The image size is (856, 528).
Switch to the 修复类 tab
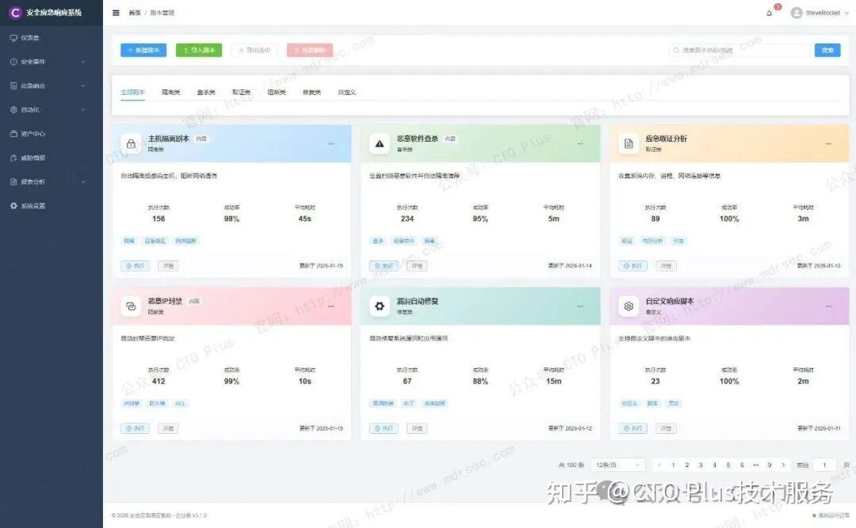pos(311,92)
